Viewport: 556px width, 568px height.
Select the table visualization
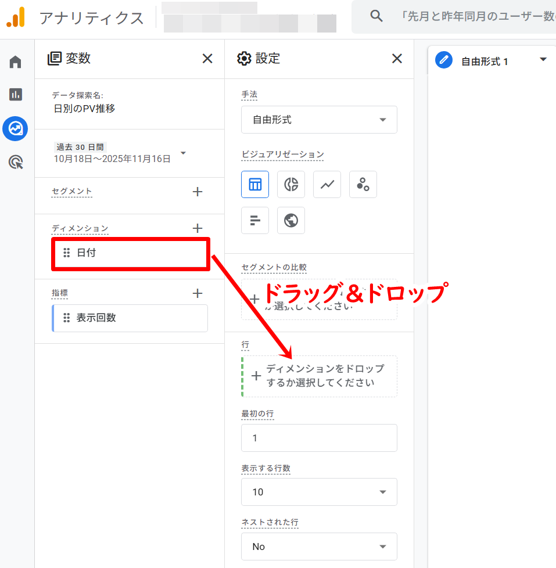(x=255, y=184)
